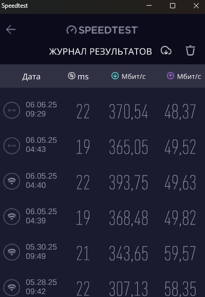Click the ethernet icon for 06.06.25 09:29 result
This screenshot has height=297, width=205.
click(x=12, y=110)
